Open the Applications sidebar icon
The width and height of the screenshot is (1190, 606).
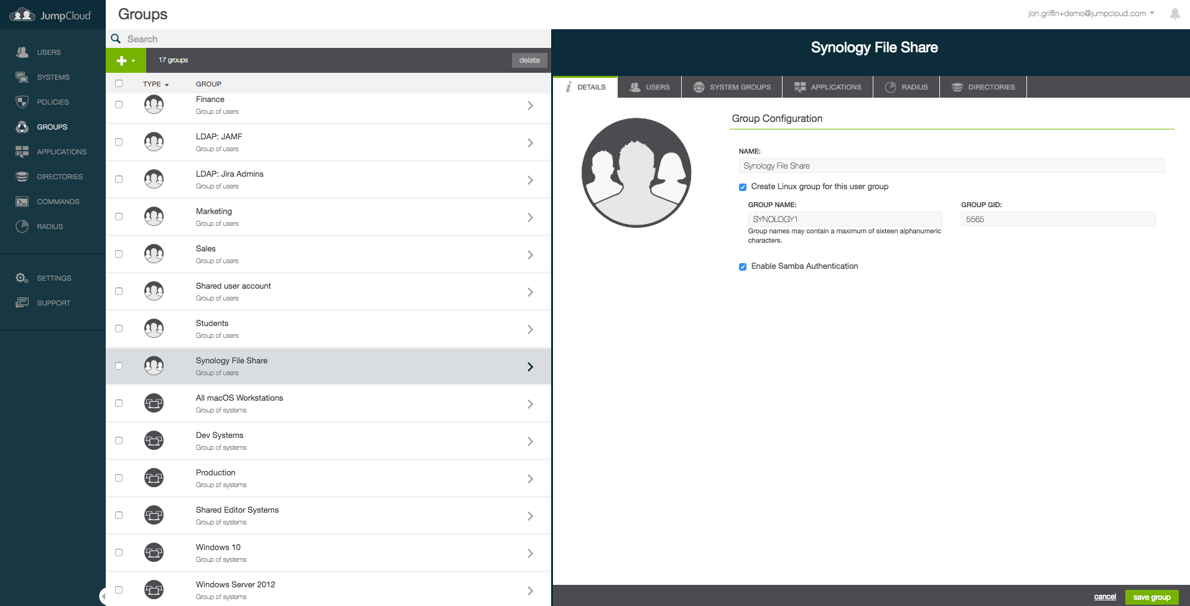pos(22,152)
